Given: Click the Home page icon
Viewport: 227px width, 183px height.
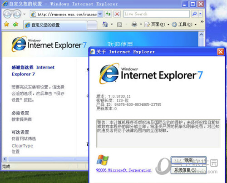Looking at the screenshot, I should point(105,25).
